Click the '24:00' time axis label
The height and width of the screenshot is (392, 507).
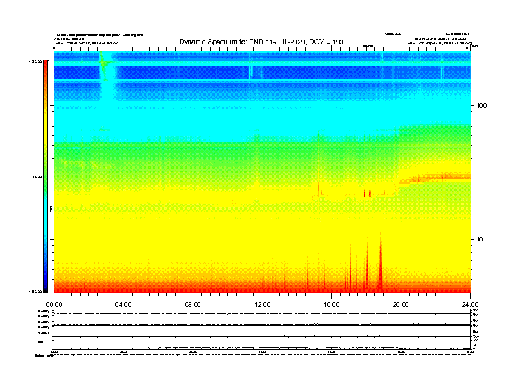(x=470, y=305)
